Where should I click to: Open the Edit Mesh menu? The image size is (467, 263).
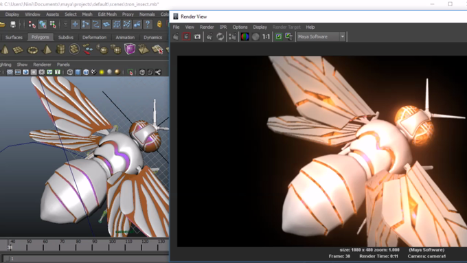[107, 14]
